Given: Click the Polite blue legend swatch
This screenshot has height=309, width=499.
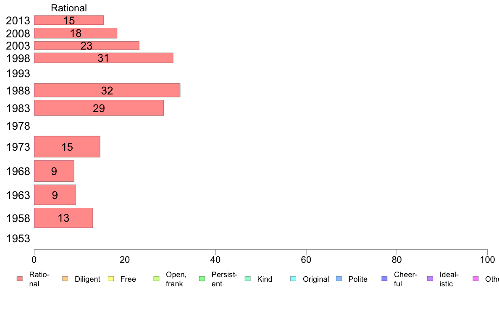Looking at the screenshot, I should 339,279.
